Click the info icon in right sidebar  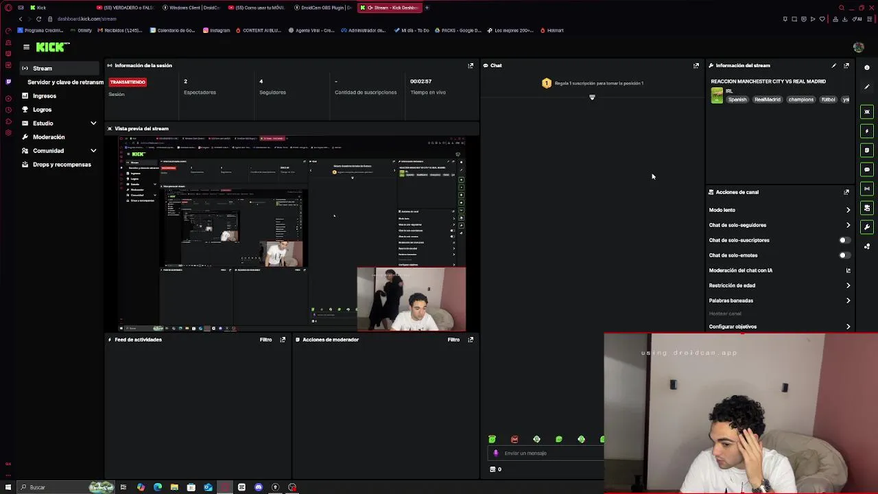coord(867,67)
